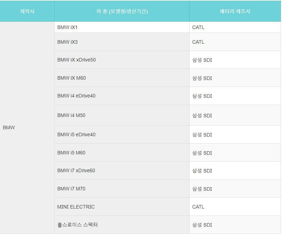Select the BMW i4 M50 cell
The width and height of the screenshot is (282, 234).
[x=122, y=115]
